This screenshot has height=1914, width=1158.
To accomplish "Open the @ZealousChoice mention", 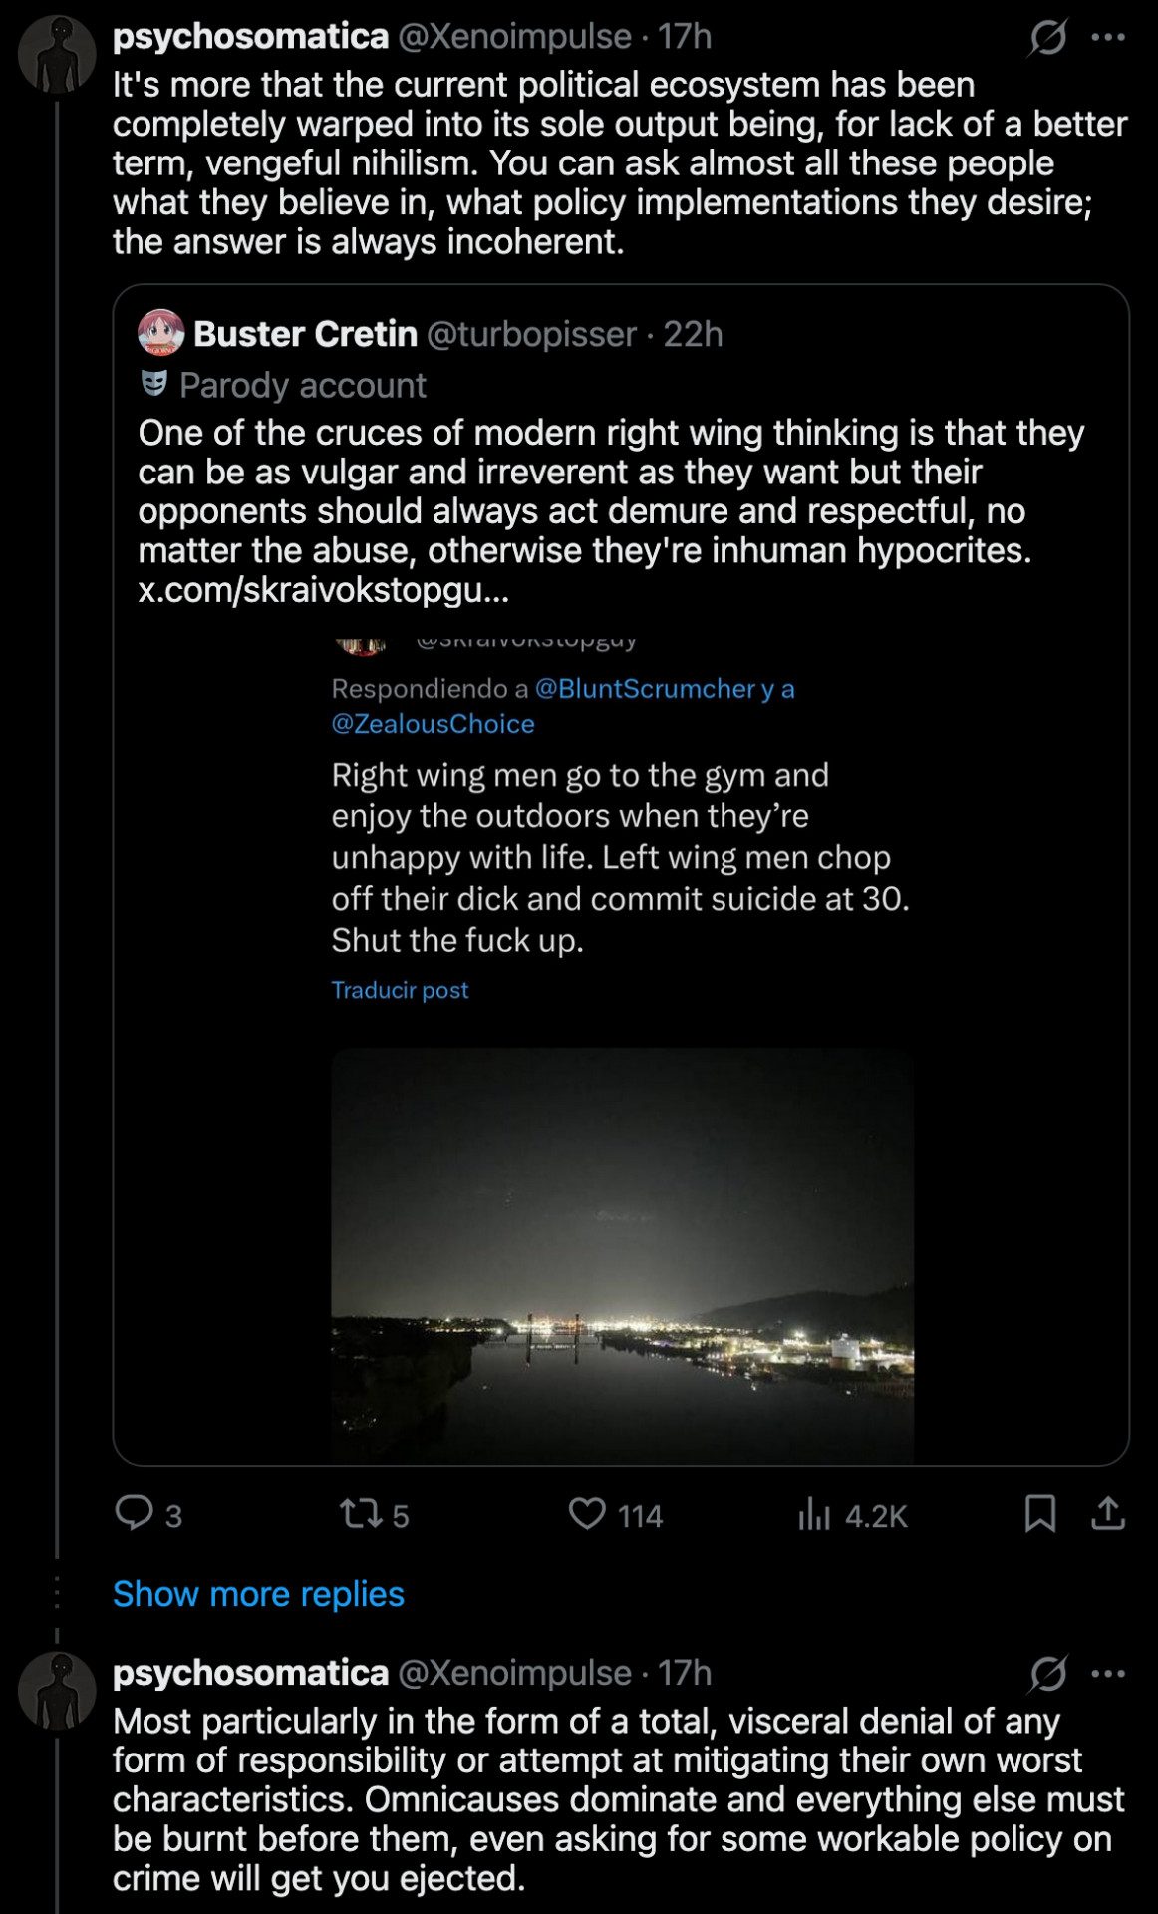I will tap(433, 724).
